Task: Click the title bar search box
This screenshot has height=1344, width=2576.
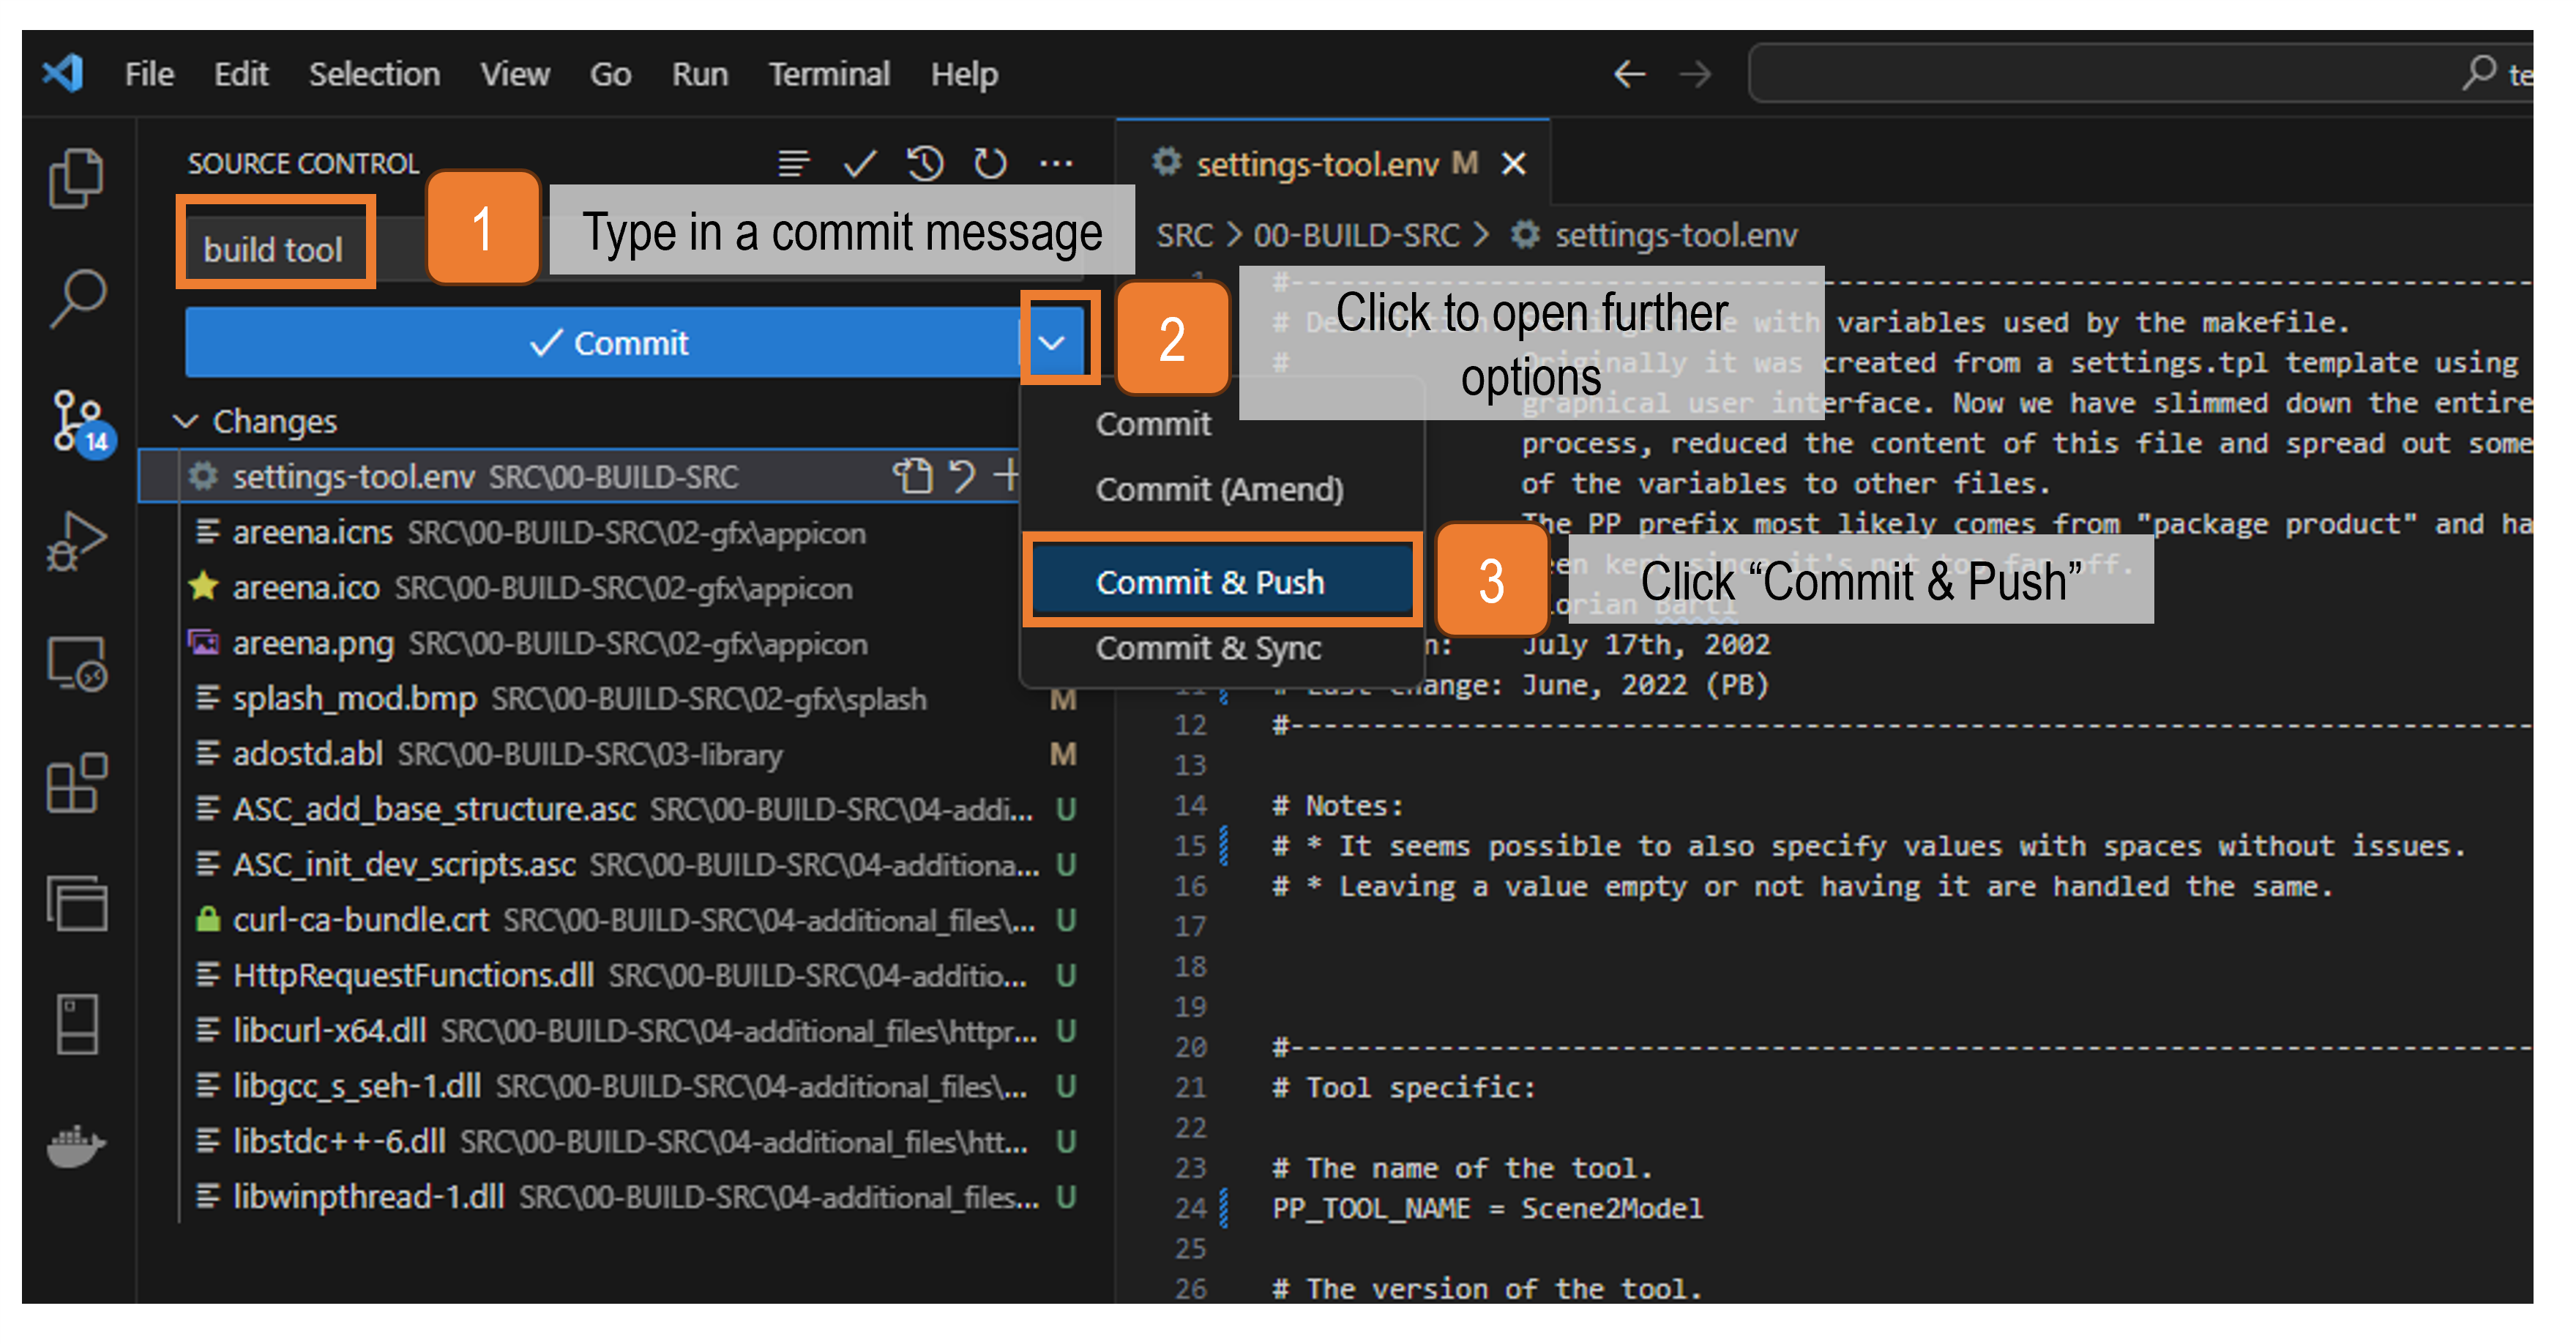Action: pos(2140,74)
